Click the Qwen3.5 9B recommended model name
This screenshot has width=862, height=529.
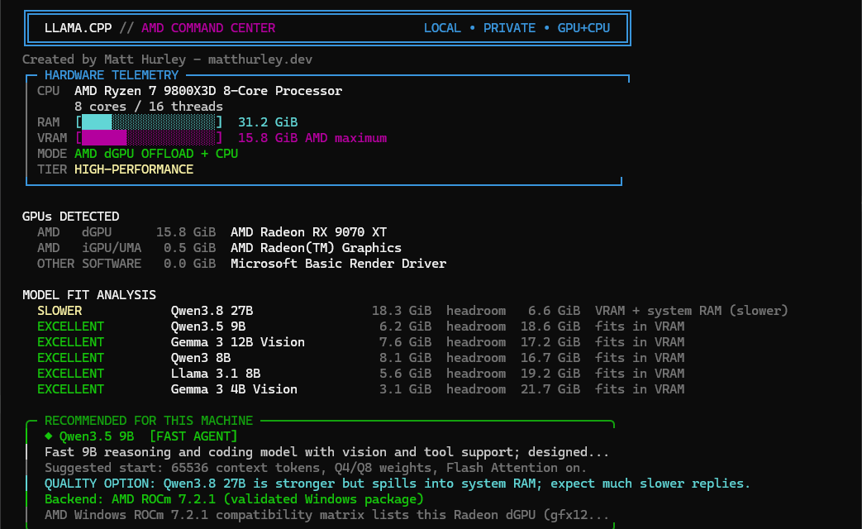pos(97,436)
